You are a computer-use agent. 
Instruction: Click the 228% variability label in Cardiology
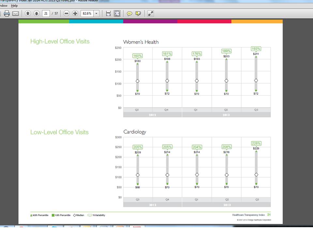coord(256,143)
